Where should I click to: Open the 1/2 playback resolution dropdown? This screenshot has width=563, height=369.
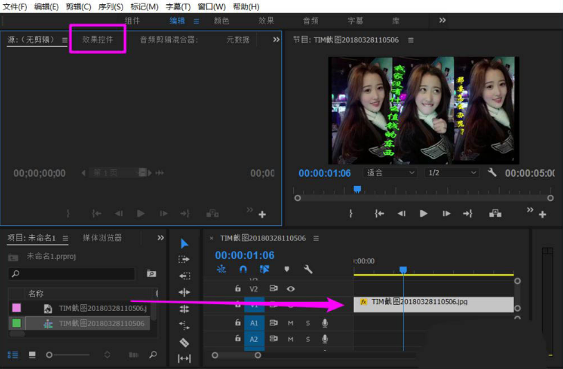click(x=453, y=173)
